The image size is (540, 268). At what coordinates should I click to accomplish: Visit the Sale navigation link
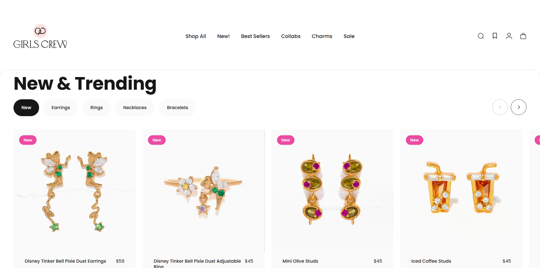click(349, 36)
